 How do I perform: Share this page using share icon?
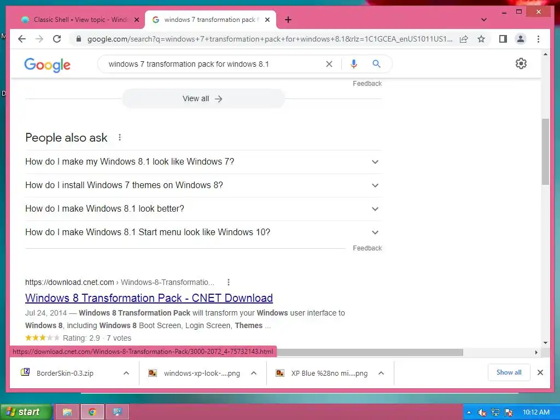point(464,39)
